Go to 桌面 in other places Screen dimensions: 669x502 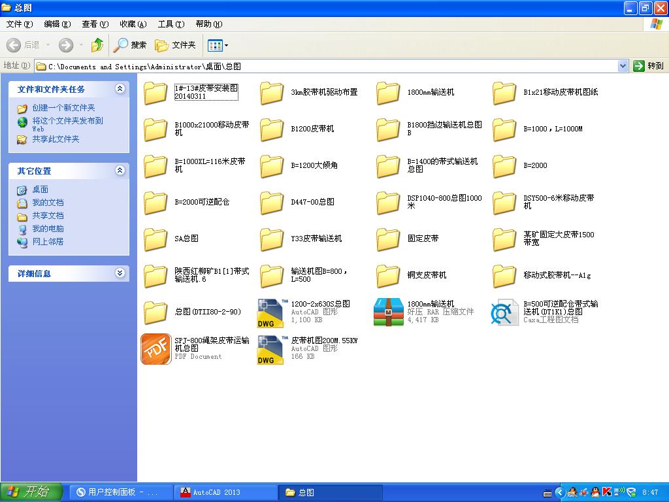40,189
